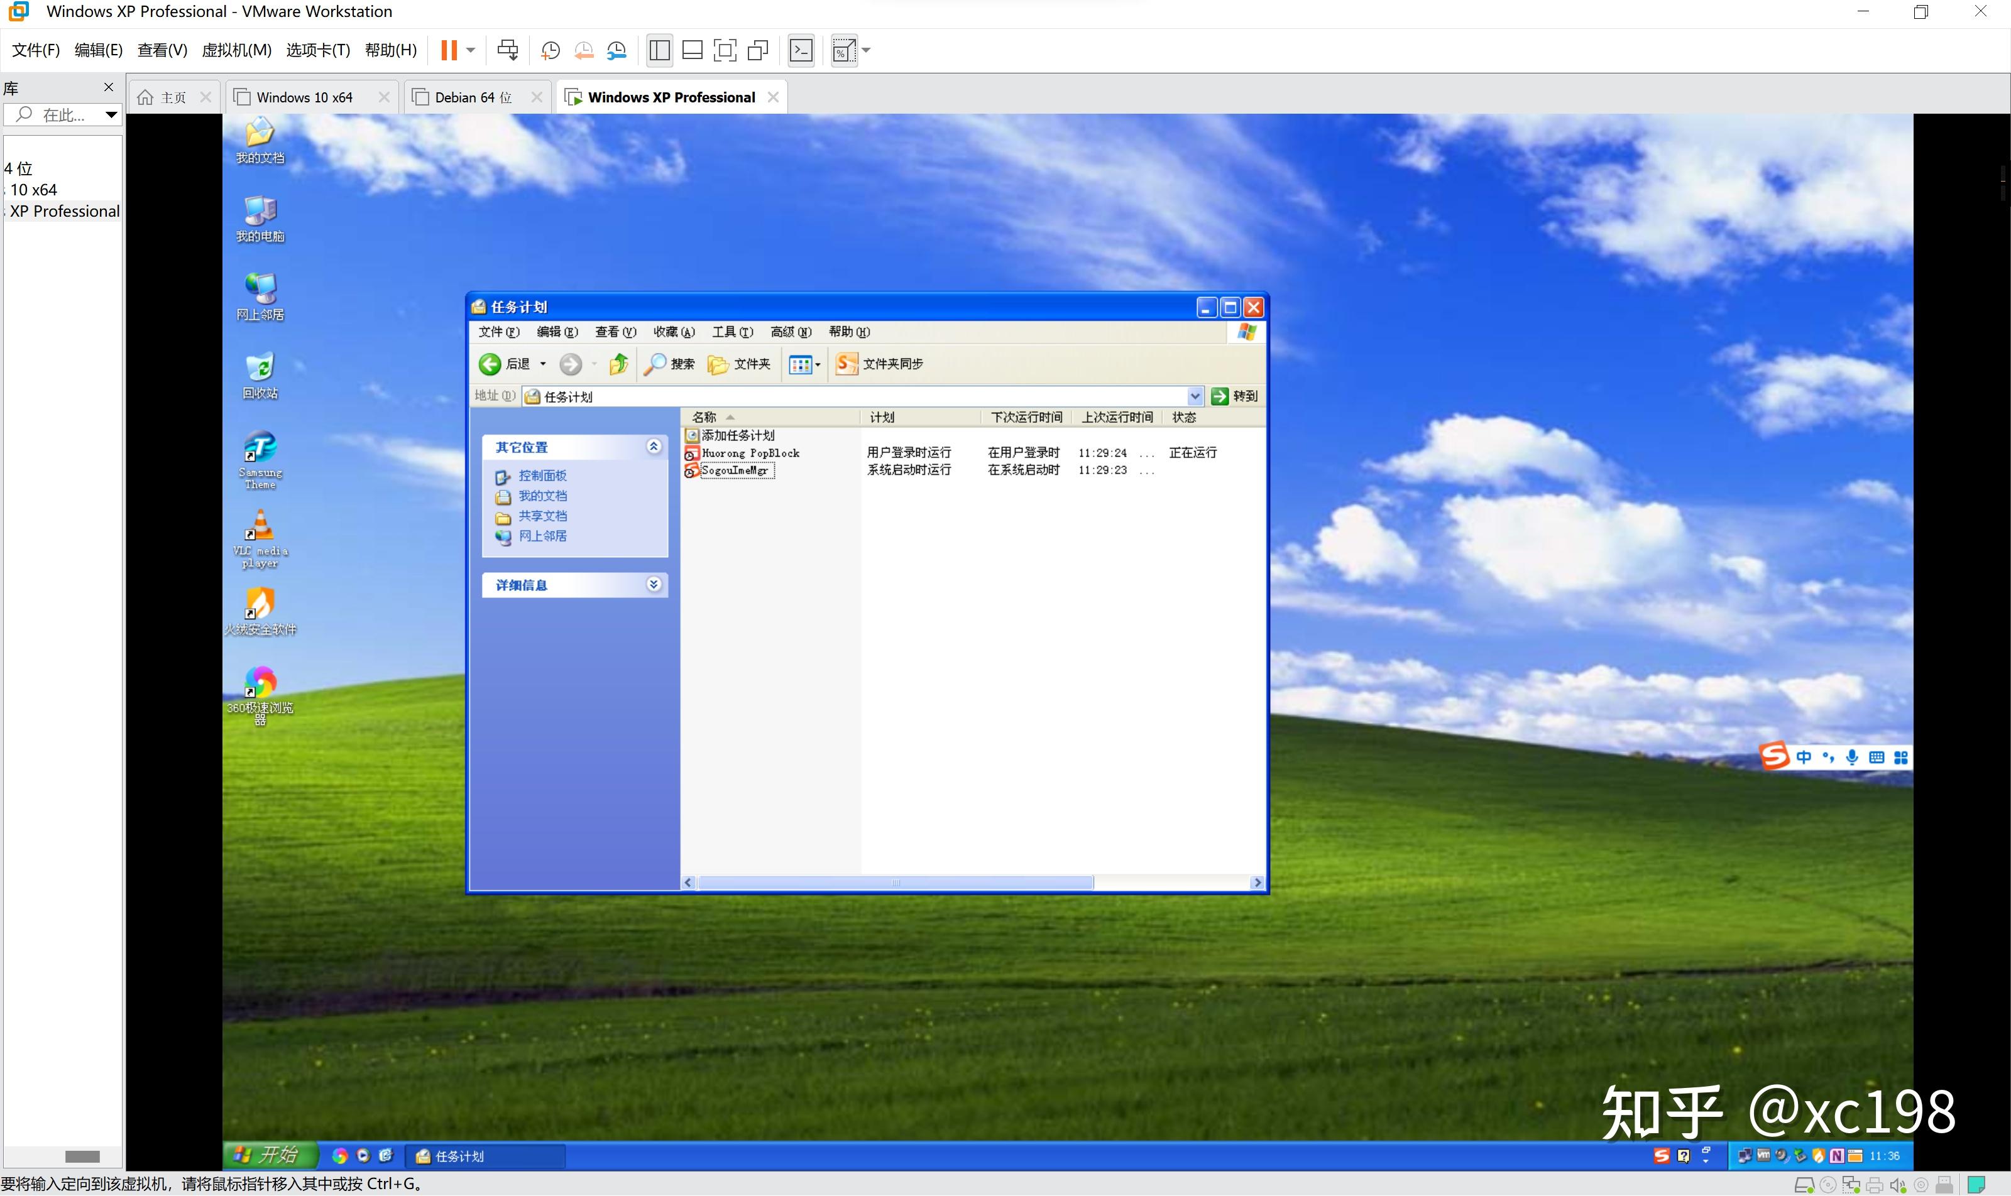
Task: Toggle the library sidebar panel icon
Action: pyautogui.click(x=660, y=50)
